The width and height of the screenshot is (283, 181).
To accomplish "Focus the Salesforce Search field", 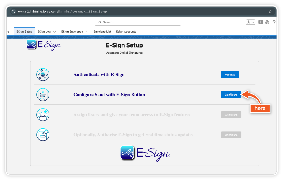I will [138, 22].
